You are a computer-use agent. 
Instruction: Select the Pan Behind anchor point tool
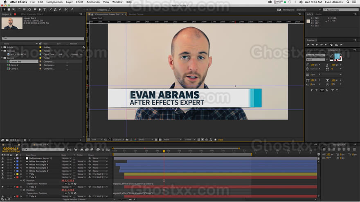tap(29, 9)
